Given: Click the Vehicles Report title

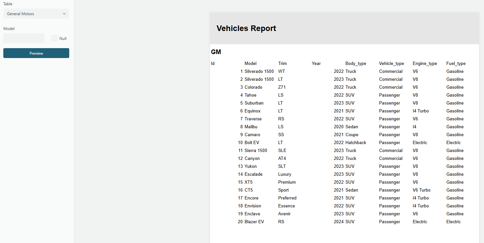Looking at the screenshot, I should (246, 28).
